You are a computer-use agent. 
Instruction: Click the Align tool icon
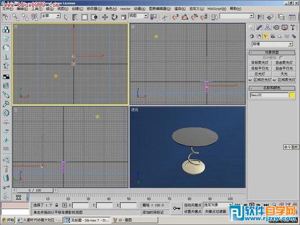(270, 17)
